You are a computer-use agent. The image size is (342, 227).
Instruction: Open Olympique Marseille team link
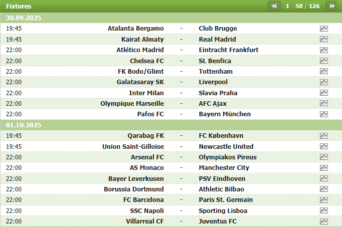132,104
